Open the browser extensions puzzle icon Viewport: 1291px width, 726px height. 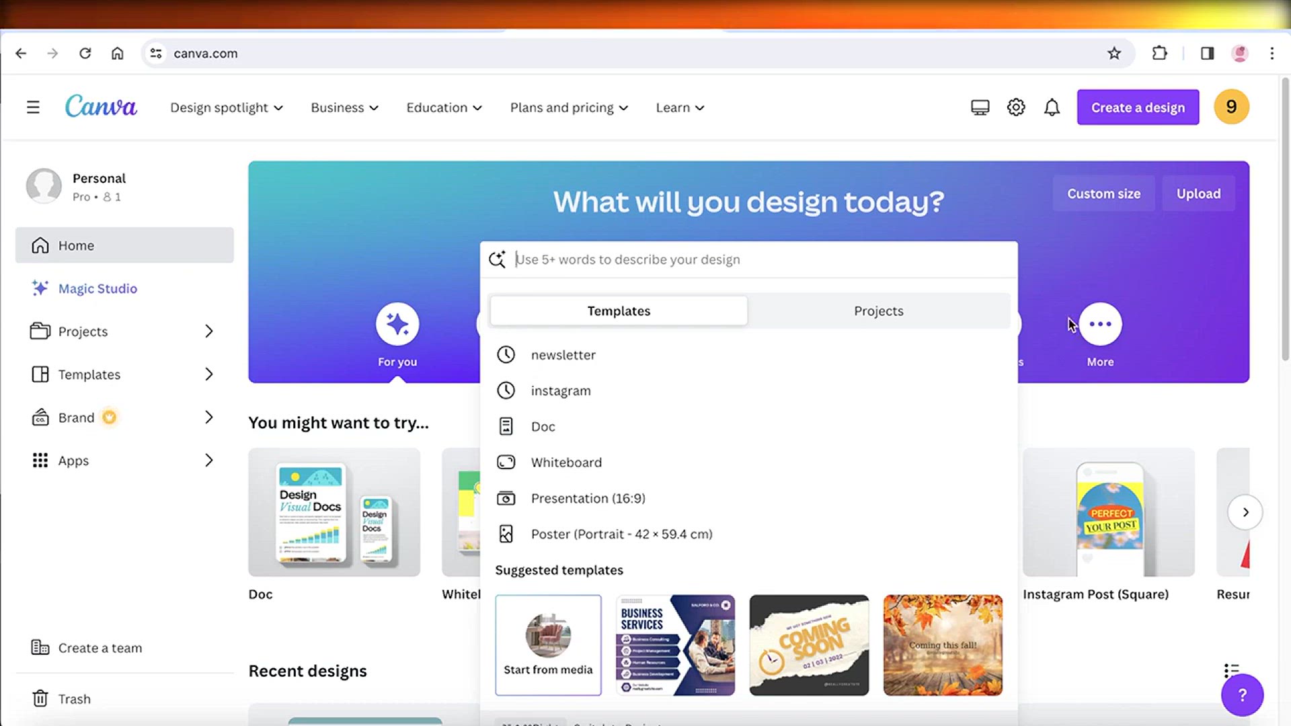click(x=1159, y=53)
